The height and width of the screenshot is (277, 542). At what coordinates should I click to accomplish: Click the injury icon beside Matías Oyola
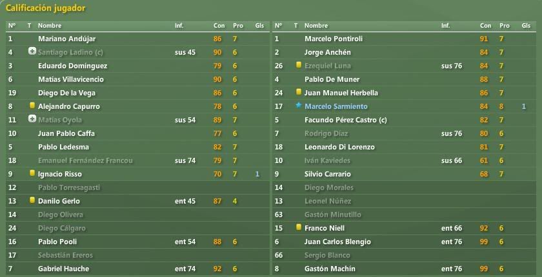[32, 119]
